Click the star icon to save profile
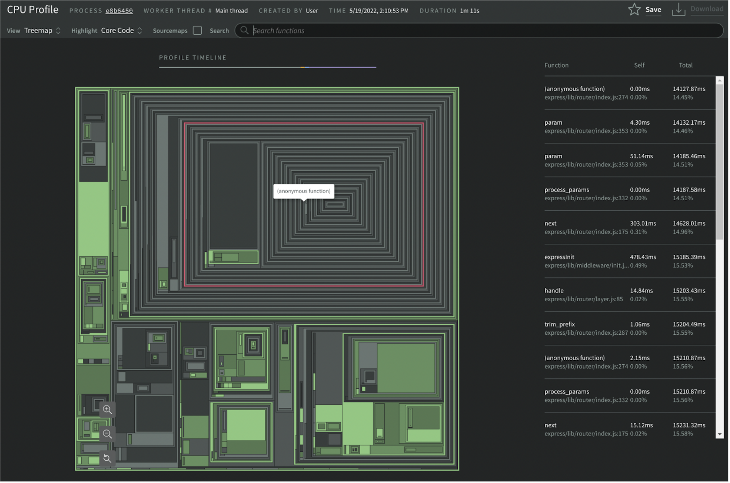The width and height of the screenshot is (730, 483). (x=635, y=10)
